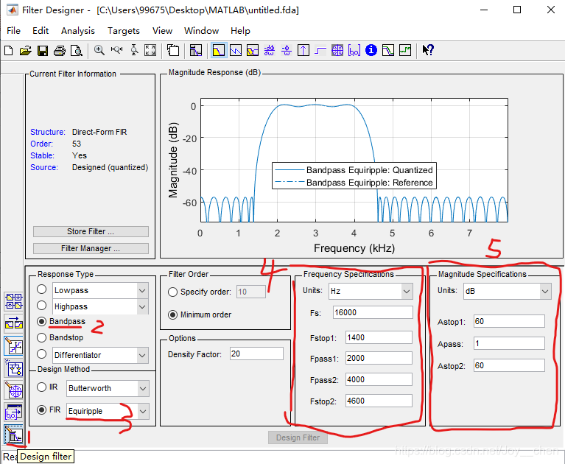Expand the Highpass type dropdown
565x464 pixels.
click(142, 306)
